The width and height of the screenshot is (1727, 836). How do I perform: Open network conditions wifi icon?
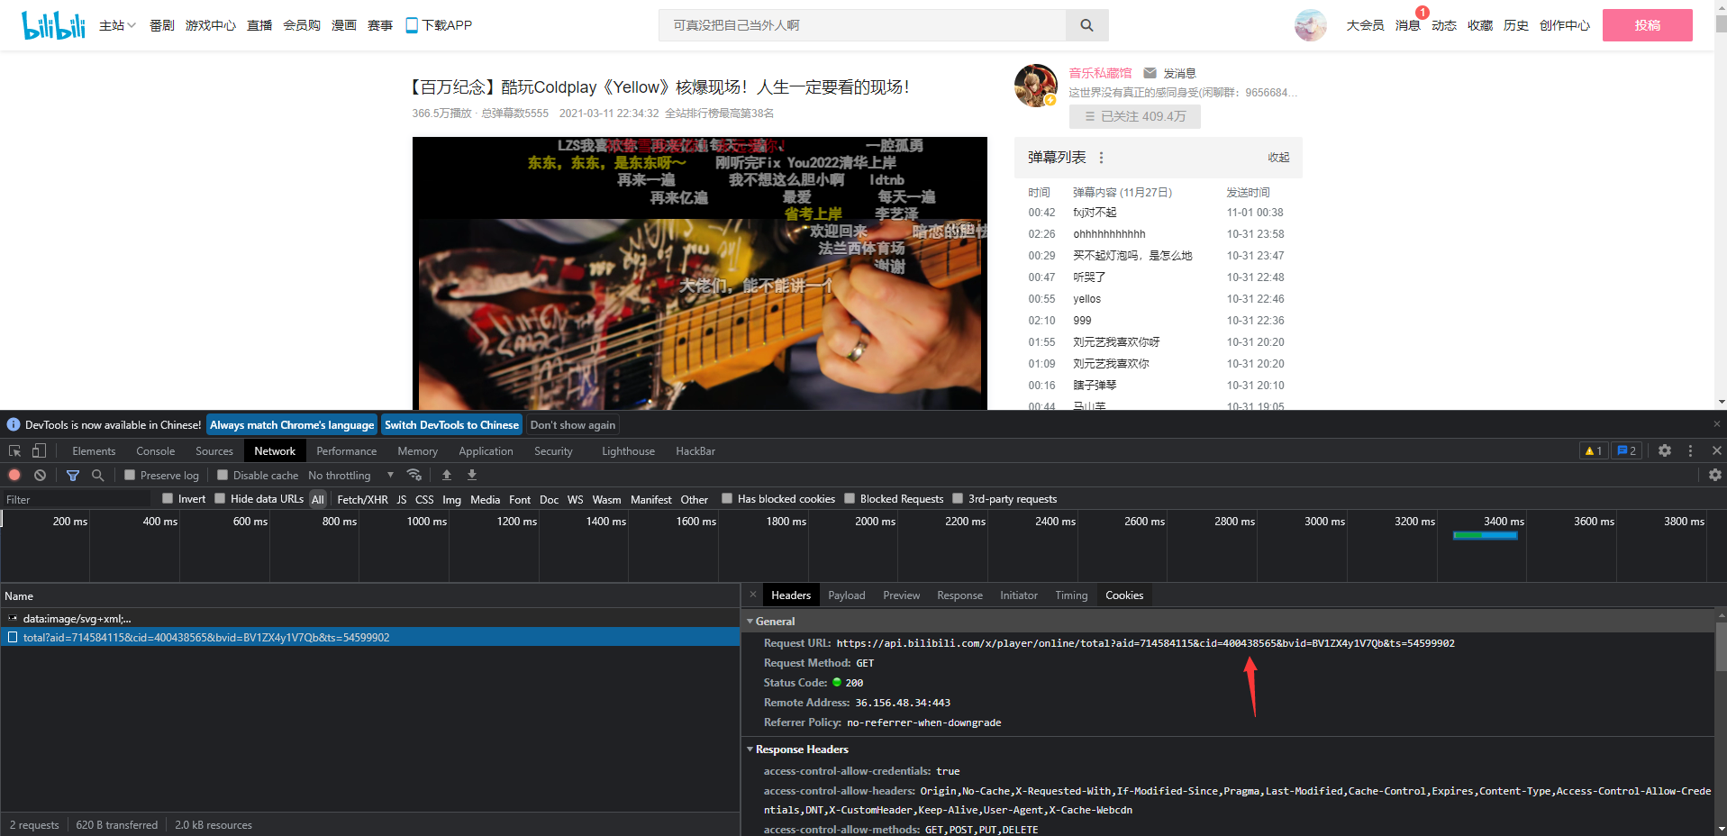pos(414,475)
